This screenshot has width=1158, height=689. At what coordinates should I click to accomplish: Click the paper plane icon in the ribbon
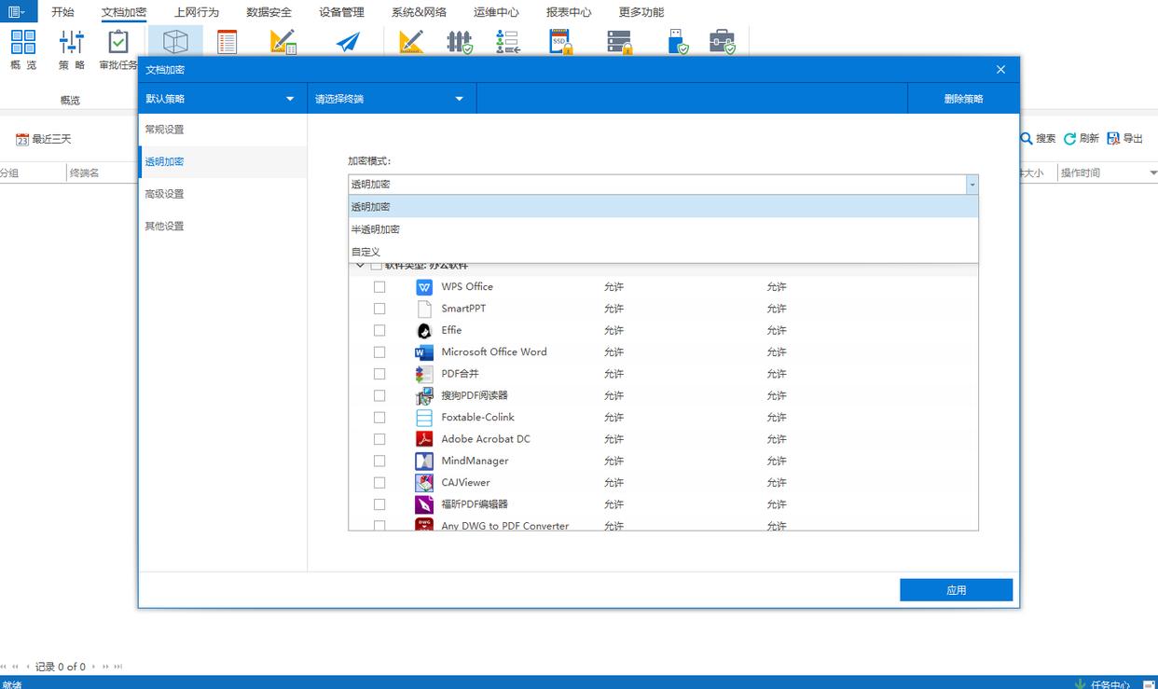pyautogui.click(x=348, y=42)
